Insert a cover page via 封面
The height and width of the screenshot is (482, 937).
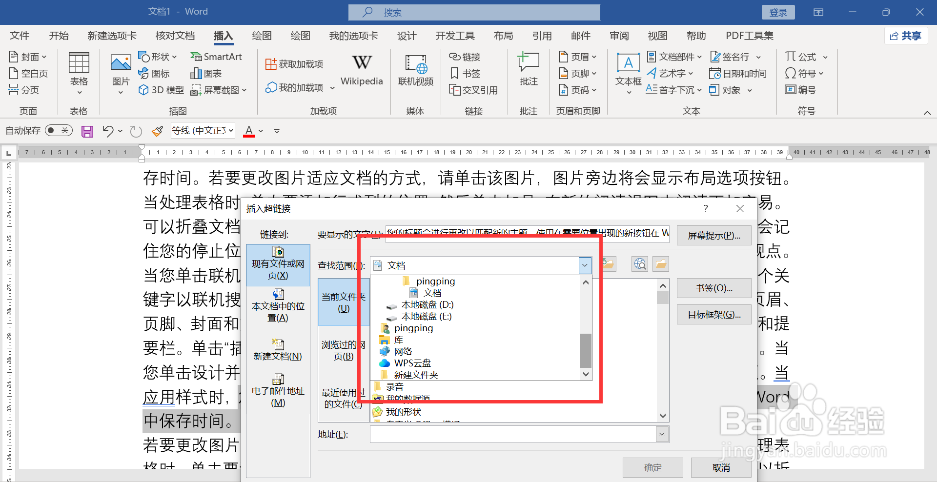[28, 57]
